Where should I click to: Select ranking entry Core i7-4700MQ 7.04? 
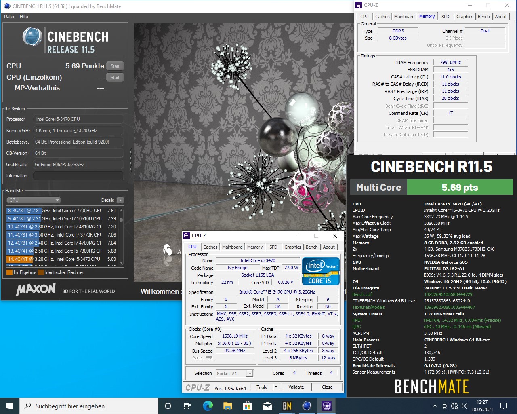(62, 243)
